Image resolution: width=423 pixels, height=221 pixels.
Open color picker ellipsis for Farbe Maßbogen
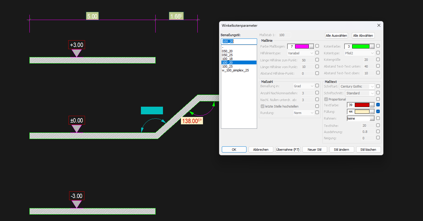coord(311,46)
